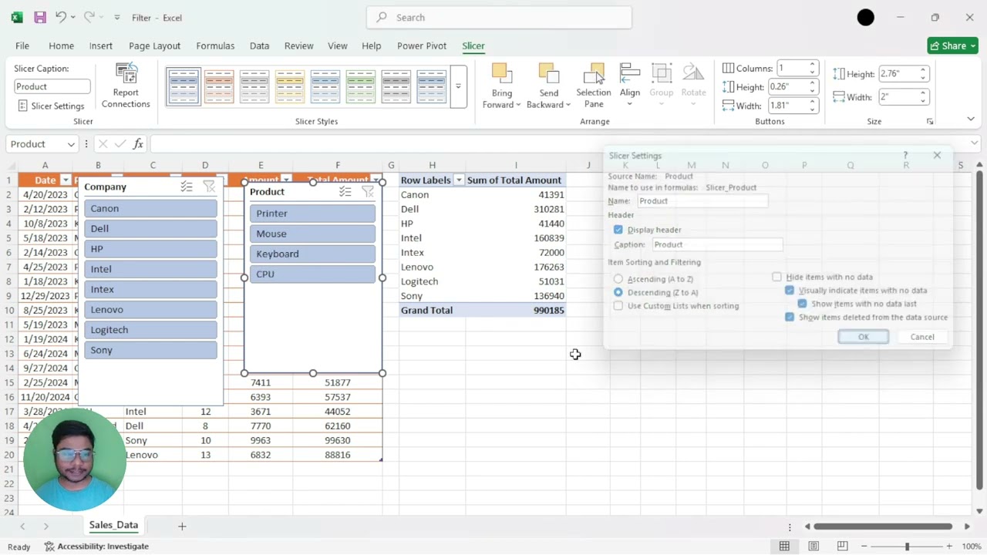Switch to the Formulas tab
The width and height of the screenshot is (987, 555).
215,45
